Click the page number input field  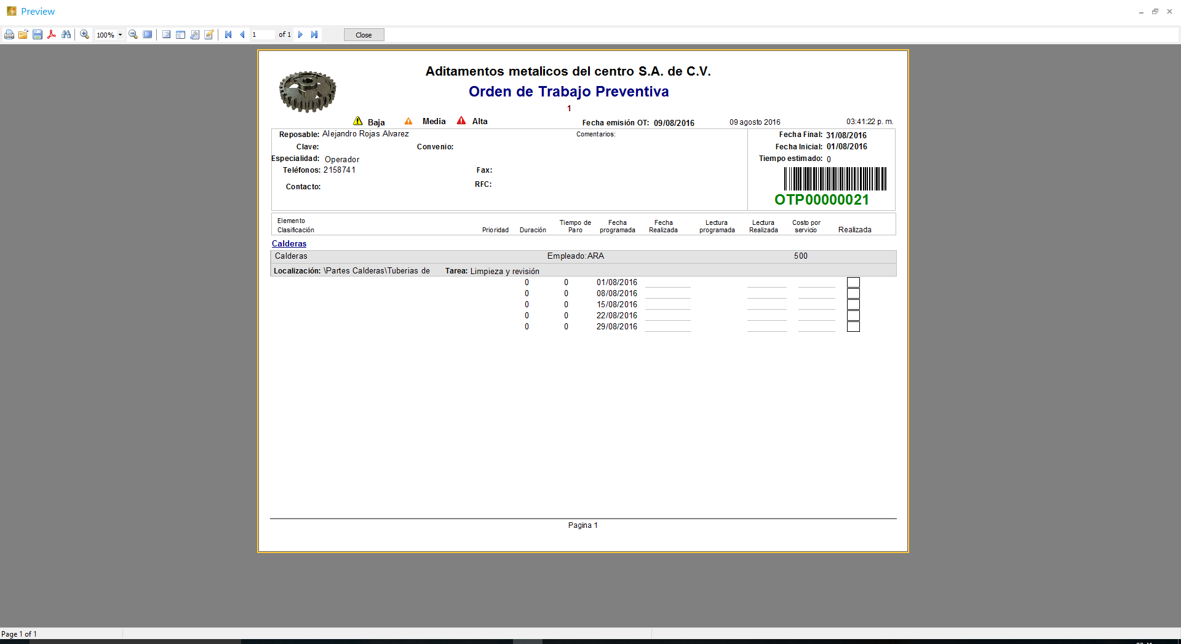click(261, 35)
